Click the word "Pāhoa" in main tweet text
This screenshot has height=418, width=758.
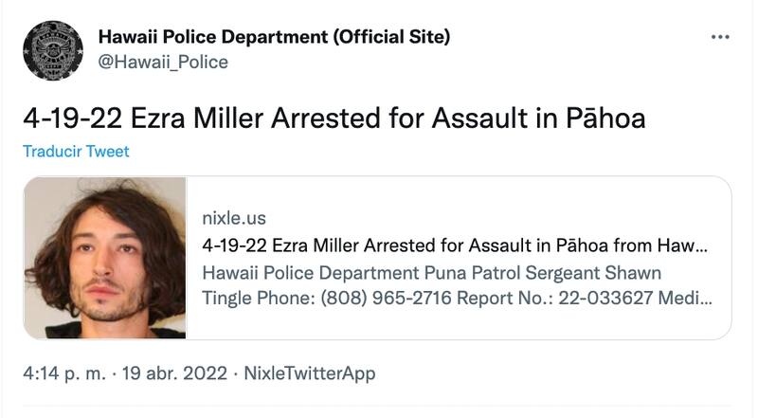597,118
